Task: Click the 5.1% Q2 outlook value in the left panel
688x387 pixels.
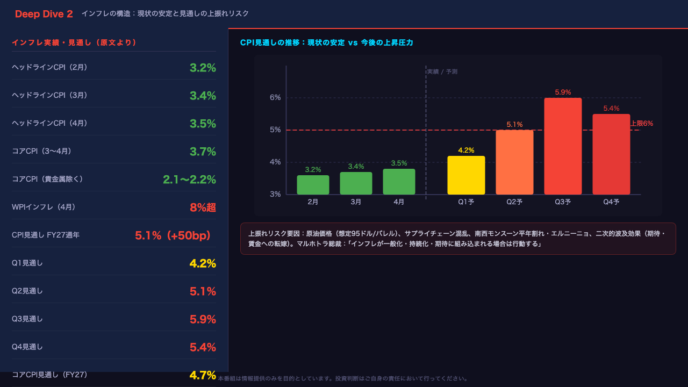Action: click(203, 291)
